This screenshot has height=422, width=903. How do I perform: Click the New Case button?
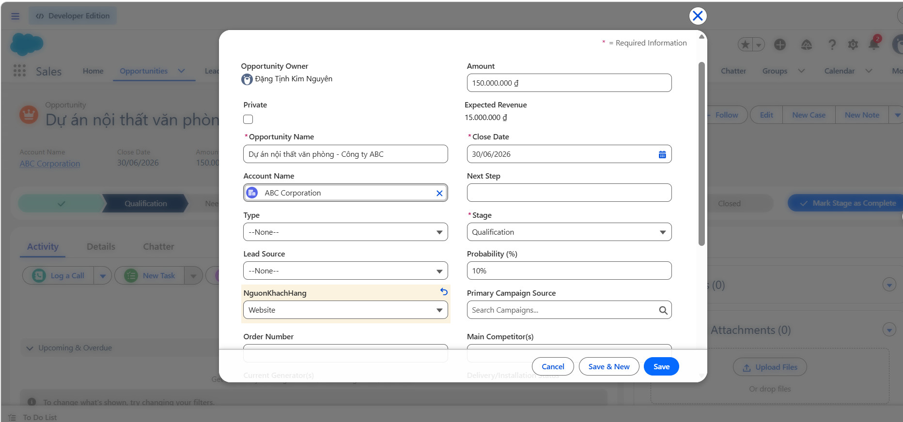tap(809, 115)
